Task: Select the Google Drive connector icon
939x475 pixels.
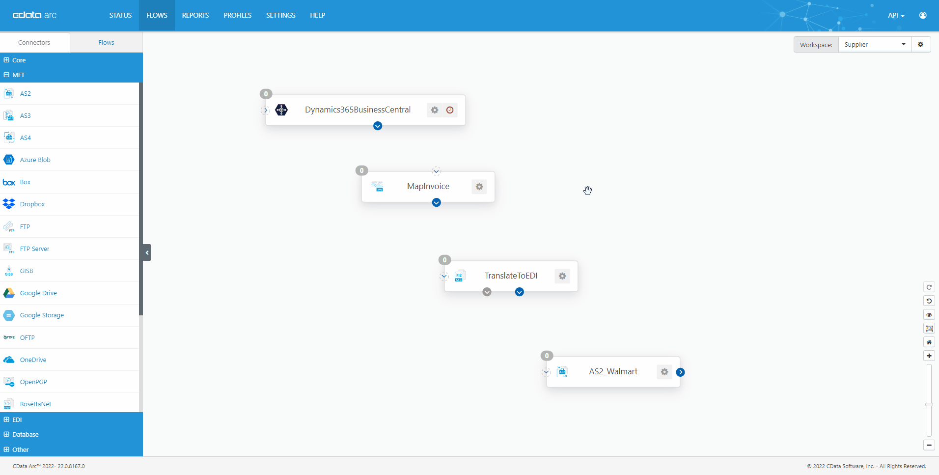Action: pos(9,293)
